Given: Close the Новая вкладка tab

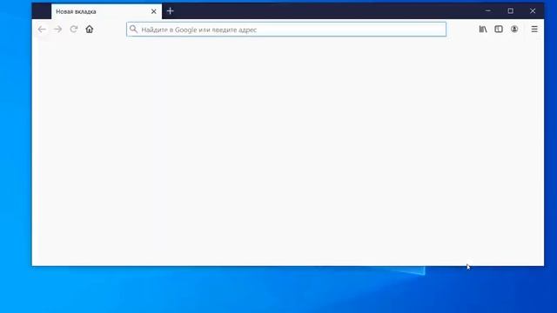Looking at the screenshot, I should click(x=154, y=11).
